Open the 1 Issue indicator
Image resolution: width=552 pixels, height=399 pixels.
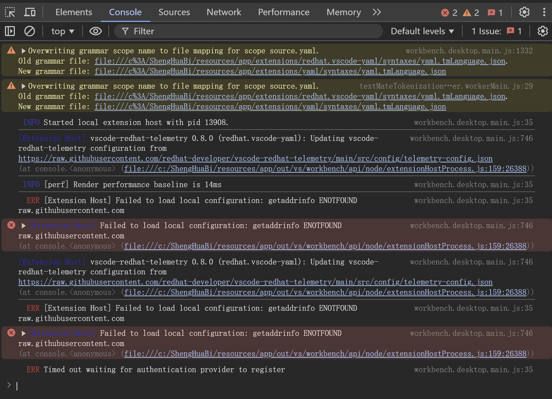497,31
